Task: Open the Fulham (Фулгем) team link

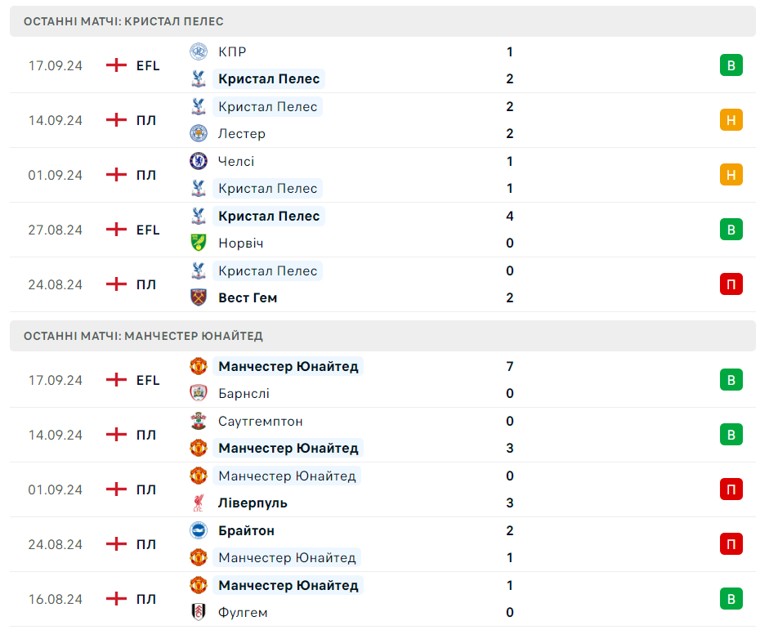Action: tap(243, 612)
